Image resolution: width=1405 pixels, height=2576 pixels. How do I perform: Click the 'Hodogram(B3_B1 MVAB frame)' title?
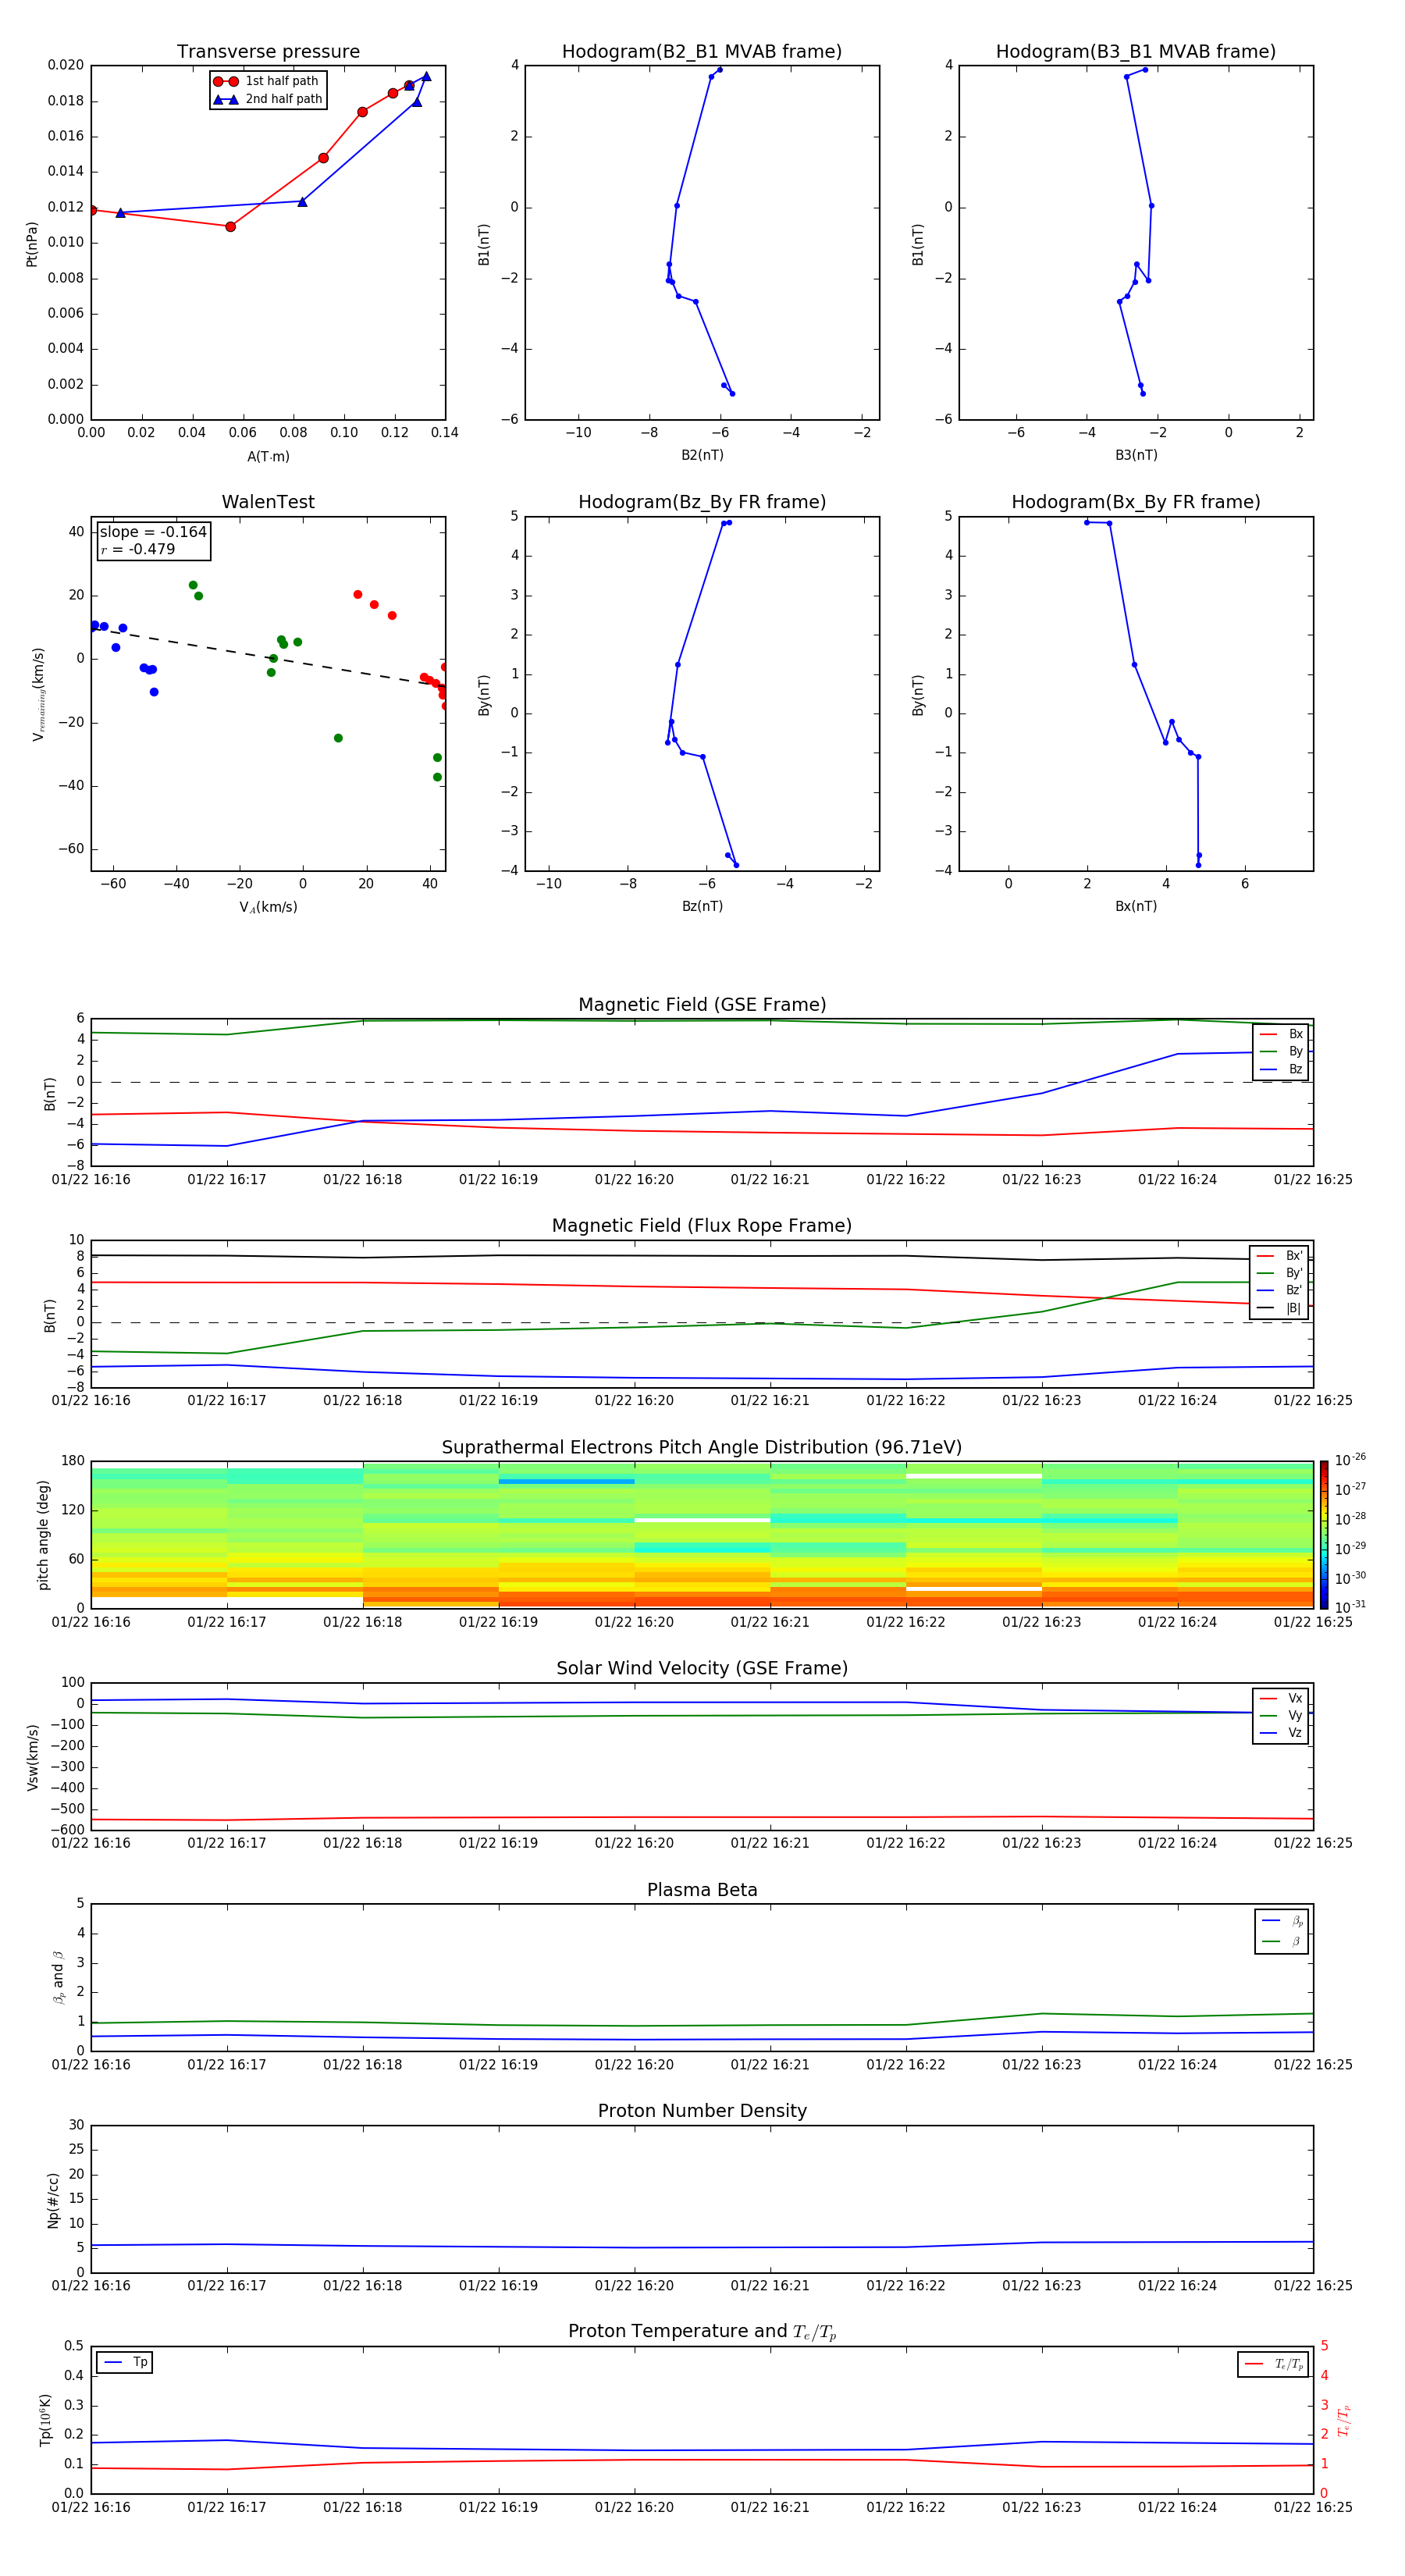click(x=1136, y=51)
